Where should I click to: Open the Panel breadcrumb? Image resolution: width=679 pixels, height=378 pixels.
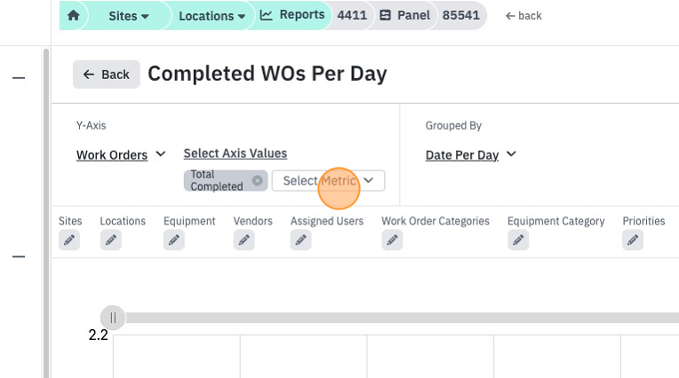404,15
